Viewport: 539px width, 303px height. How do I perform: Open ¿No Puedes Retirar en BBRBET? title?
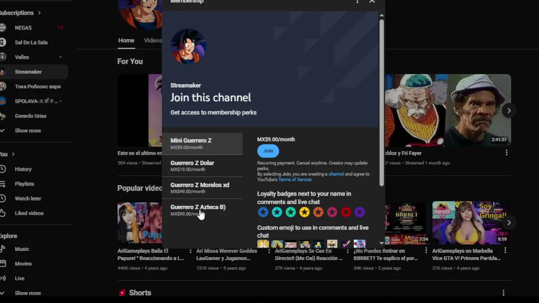[386, 254]
